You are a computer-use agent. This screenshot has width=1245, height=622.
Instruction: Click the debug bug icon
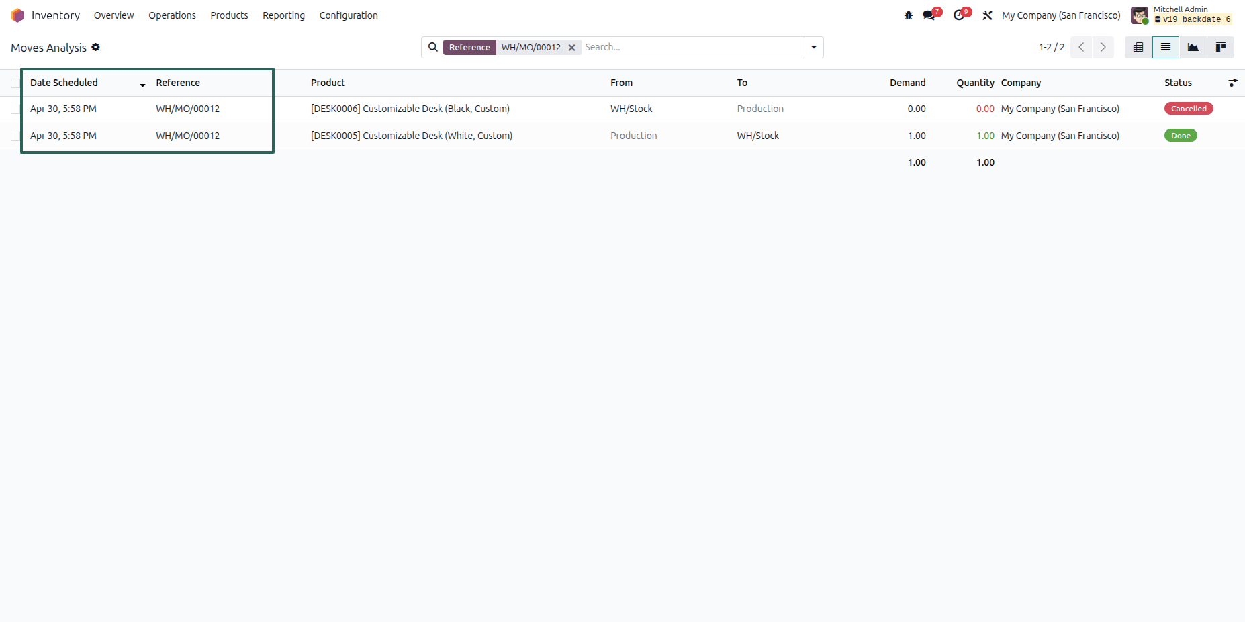click(x=909, y=15)
